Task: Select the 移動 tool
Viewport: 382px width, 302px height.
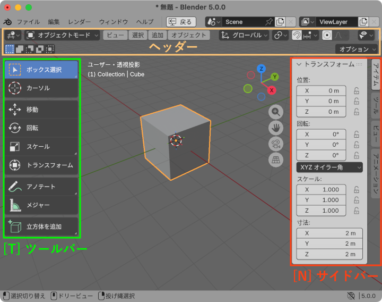Action: tap(41, 110)
